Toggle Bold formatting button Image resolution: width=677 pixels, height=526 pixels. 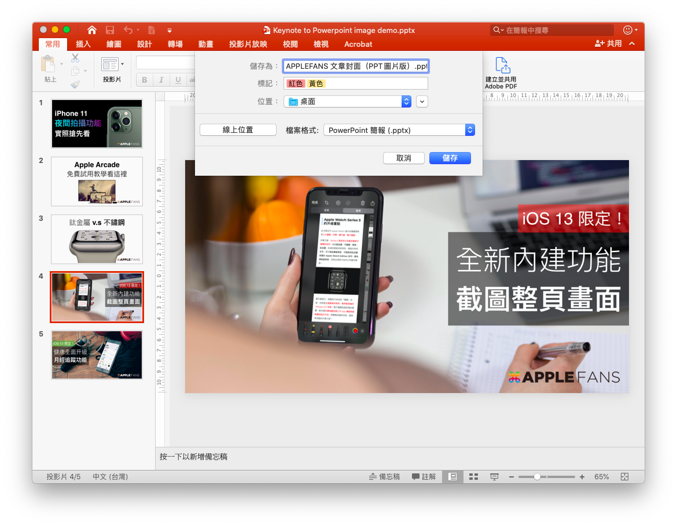145,80
